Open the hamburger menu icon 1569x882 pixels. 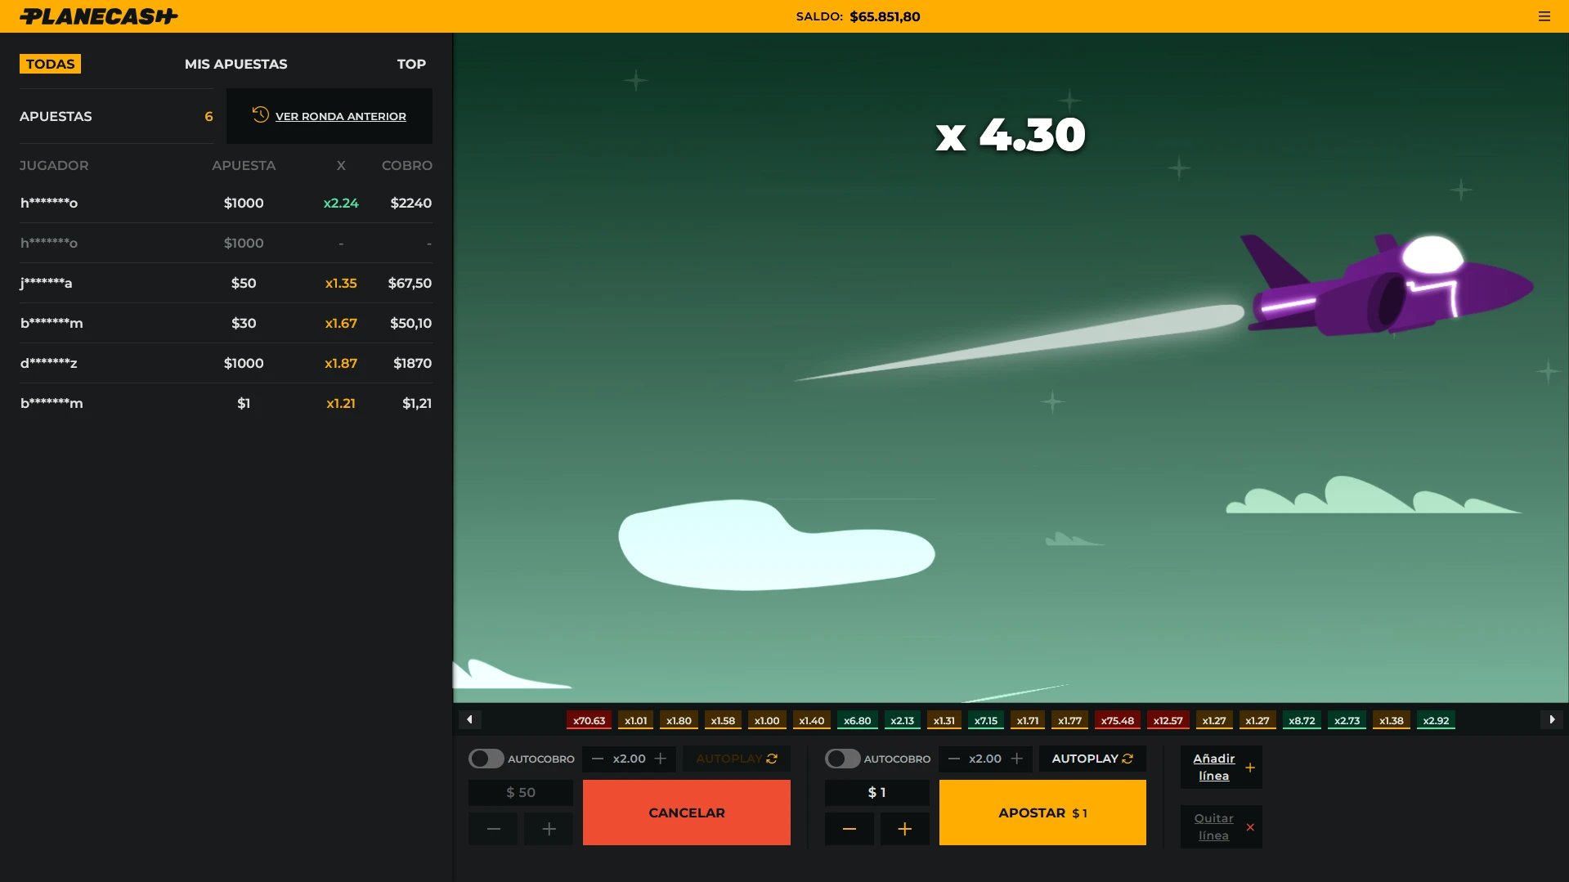coord(1544,16)
